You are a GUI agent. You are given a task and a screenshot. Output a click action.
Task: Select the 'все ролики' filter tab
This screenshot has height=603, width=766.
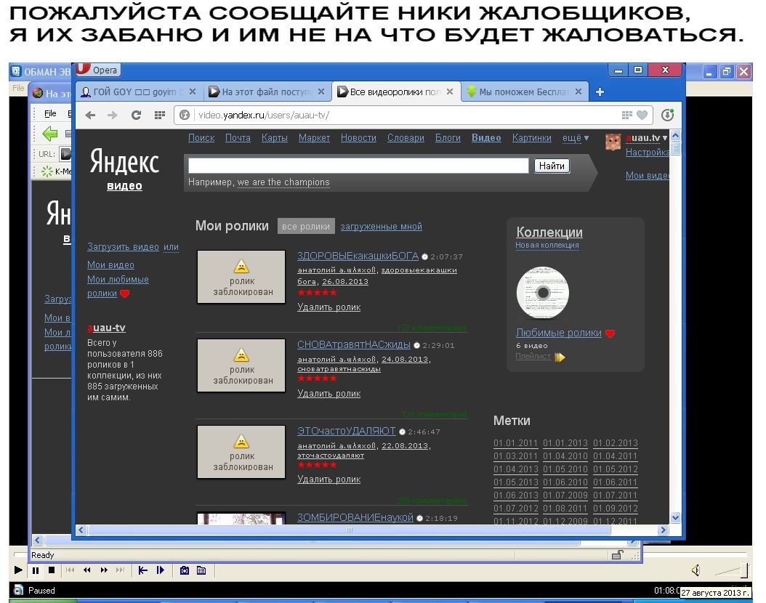click(306, 226)
